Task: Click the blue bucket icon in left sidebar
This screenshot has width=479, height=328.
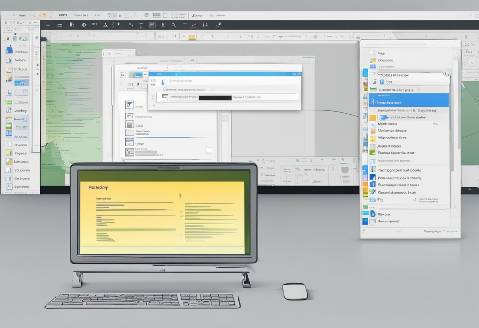Action: (9, 50)
